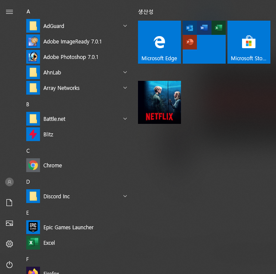Image resolution: width=276 pixels, height=274 pixels.
Task: Click the Discord Inc folder icon
Action: coord(33,196)
